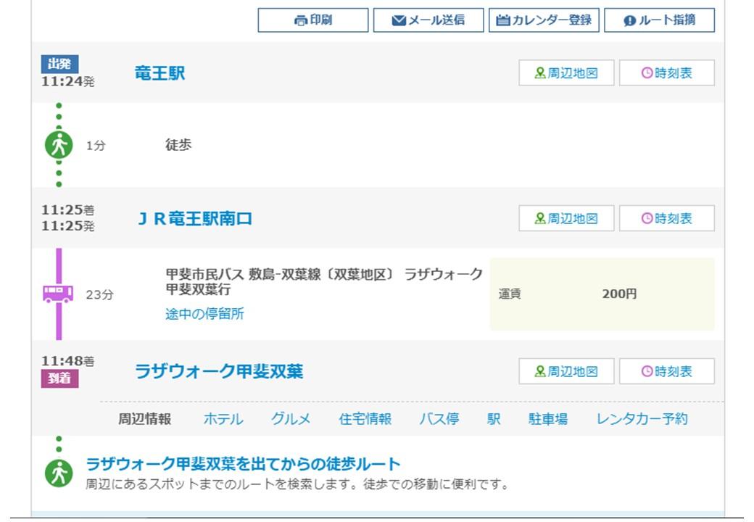Click the green walker icon beside the walking route

coord(58,470)
